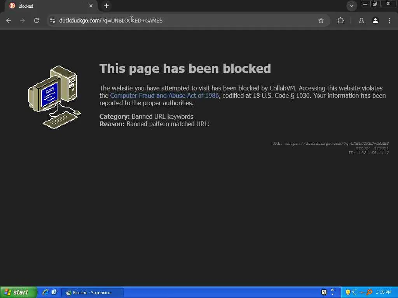Image resolution: width=398 pixels, height=298 pixels.
Task: Open the Windows start menu
Action: 18,292
